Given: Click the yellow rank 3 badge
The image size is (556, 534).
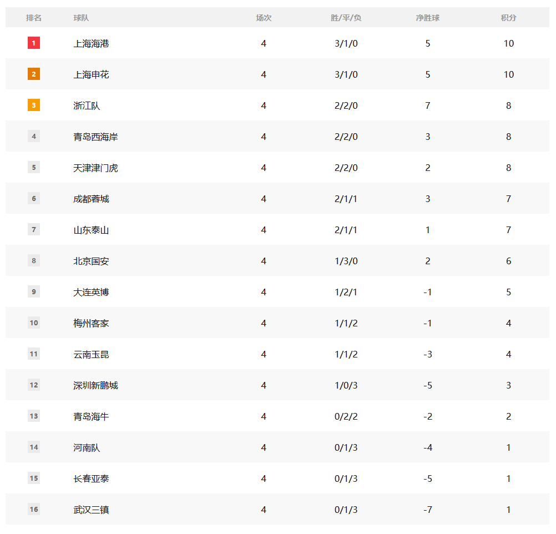Looking at the screenshot, I should click(x=34, y=105).
